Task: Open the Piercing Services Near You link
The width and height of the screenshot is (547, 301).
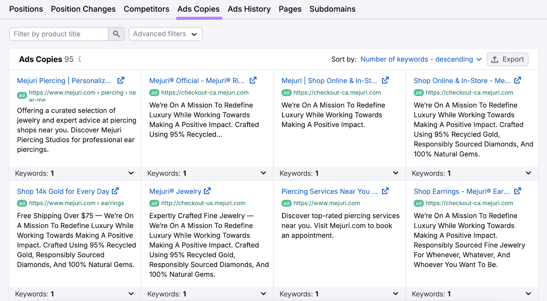Action: [329, 192]
